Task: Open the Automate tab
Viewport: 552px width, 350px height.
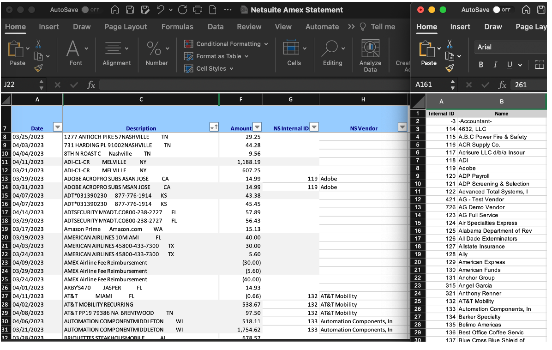Action: point(322,27)
